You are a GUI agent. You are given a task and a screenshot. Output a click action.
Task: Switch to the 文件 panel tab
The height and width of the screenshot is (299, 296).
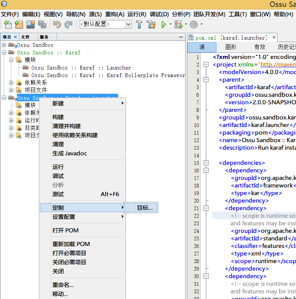click(25, 37)
